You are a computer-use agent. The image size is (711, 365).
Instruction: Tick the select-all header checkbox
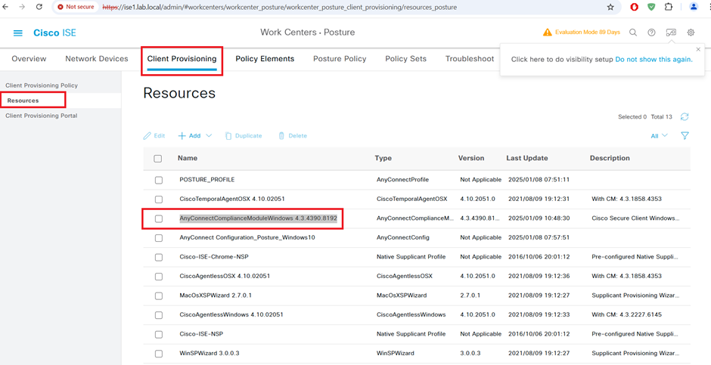[x=158, y=159]
